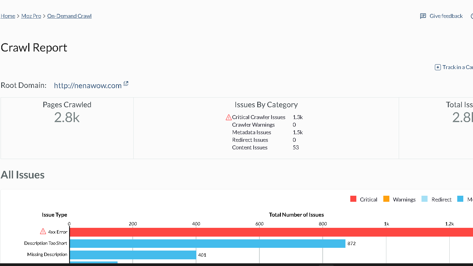Click the warning triangle next to 4xx Error
The image size is (473, 266).
[x=42, y=231]
